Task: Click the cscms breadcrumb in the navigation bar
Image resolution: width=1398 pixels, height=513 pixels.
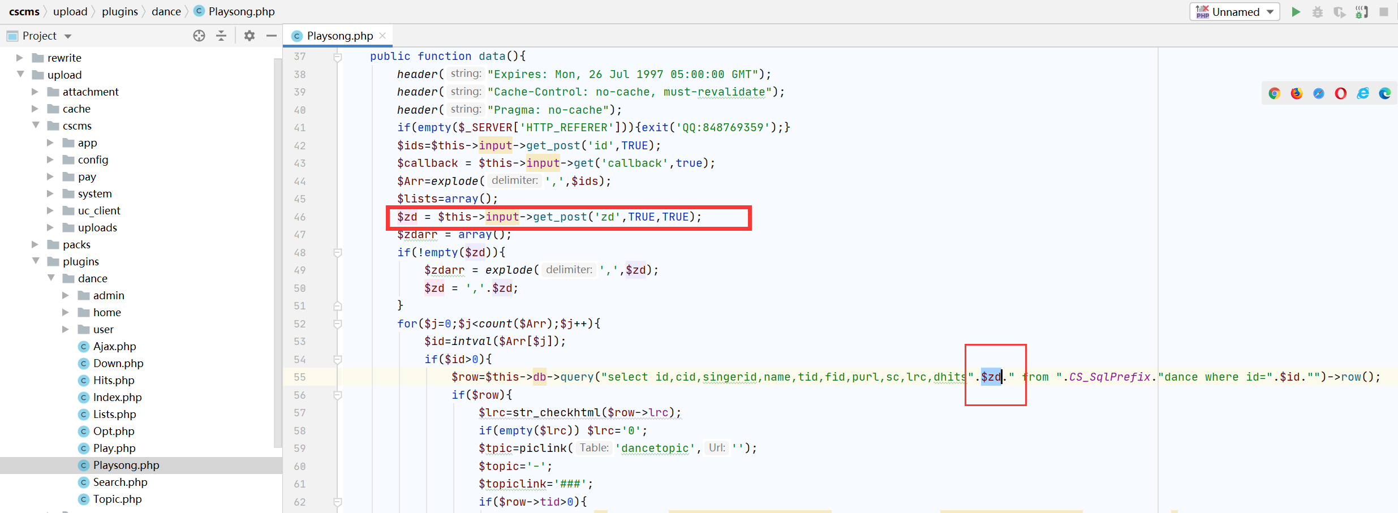Action: pos(24,11)
